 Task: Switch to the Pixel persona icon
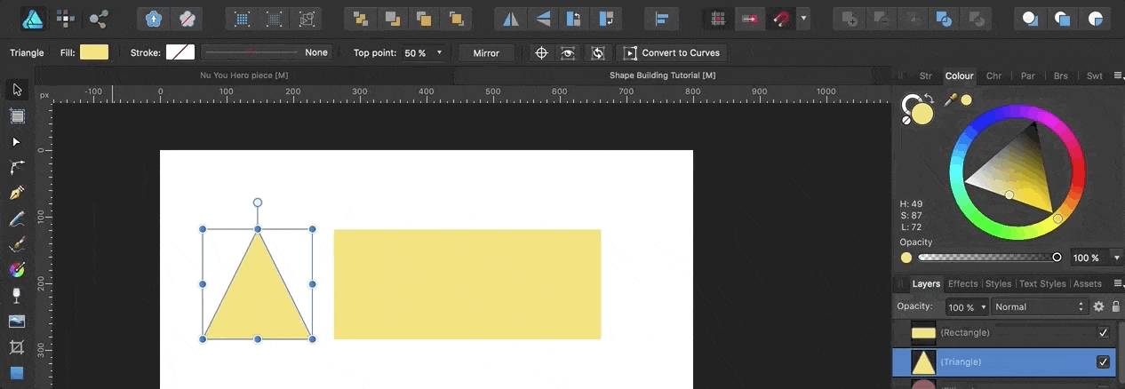click(x=66, y=18)
